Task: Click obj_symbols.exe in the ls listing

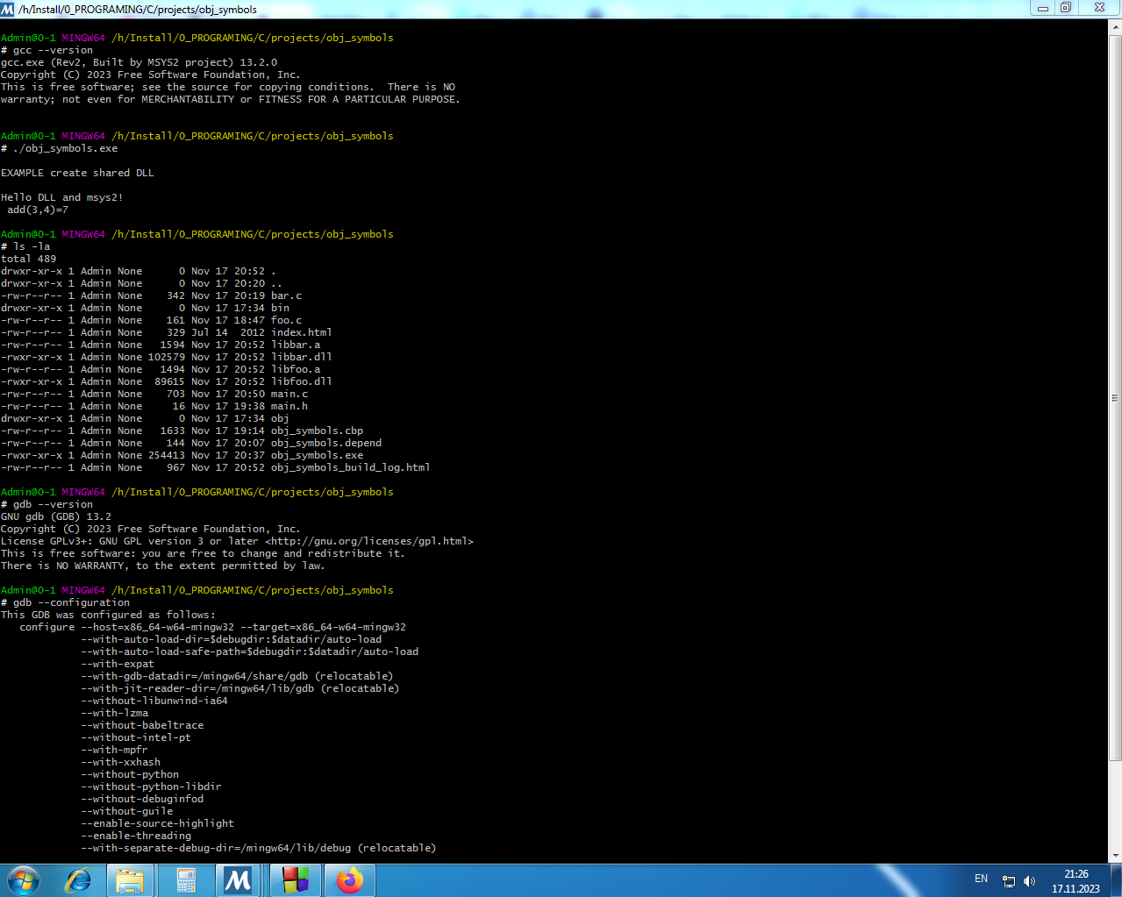Action: (182, 455)
